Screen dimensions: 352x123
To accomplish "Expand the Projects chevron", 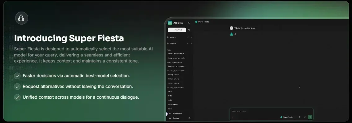I will 191,43.
